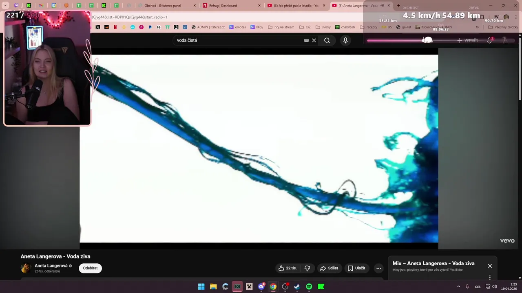Image resolution: width=522 pixels, height=293 pixels.
Task: Clear the YouTube search query
Action: coord(314,40)
